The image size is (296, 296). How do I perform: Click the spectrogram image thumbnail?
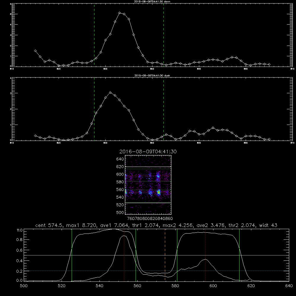click(148, 185)
